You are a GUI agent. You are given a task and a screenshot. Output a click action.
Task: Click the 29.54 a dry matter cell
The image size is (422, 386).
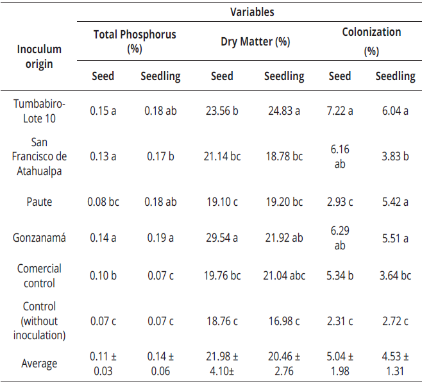point(222,237)
